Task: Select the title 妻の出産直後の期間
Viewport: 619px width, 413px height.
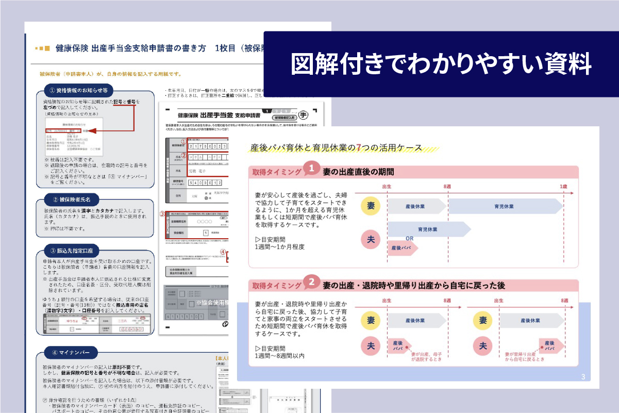Action: 358,172
